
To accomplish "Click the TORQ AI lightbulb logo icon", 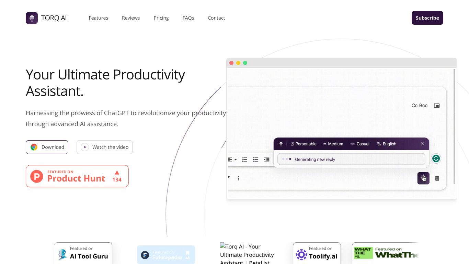I will click(x=32, y=18).
